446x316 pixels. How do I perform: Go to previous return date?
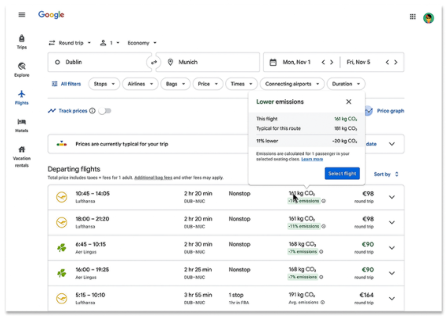(387, 62)
